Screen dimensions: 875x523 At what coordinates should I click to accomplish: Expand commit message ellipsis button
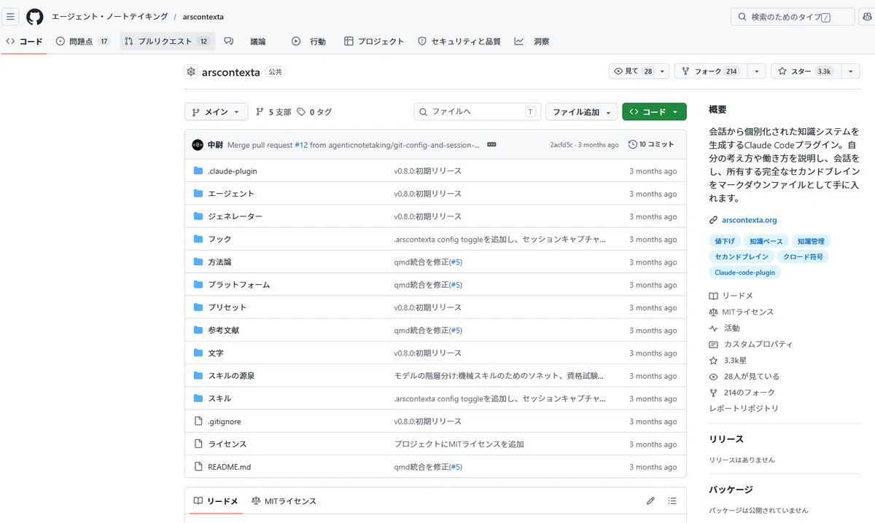click(x=491, y=145)
